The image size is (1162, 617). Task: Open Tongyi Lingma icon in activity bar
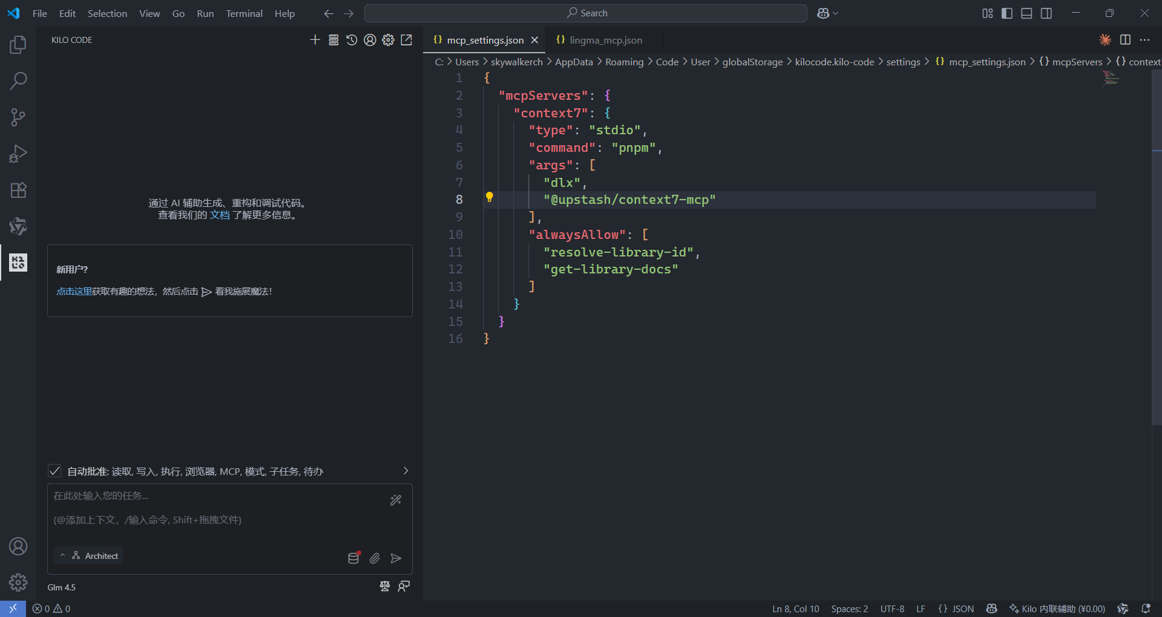[x=18, y=226]
